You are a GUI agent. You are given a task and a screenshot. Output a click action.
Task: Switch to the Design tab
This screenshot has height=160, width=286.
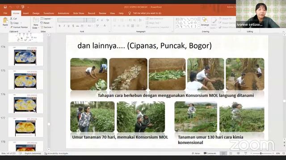pyautogui.click(x=36, y=13)
